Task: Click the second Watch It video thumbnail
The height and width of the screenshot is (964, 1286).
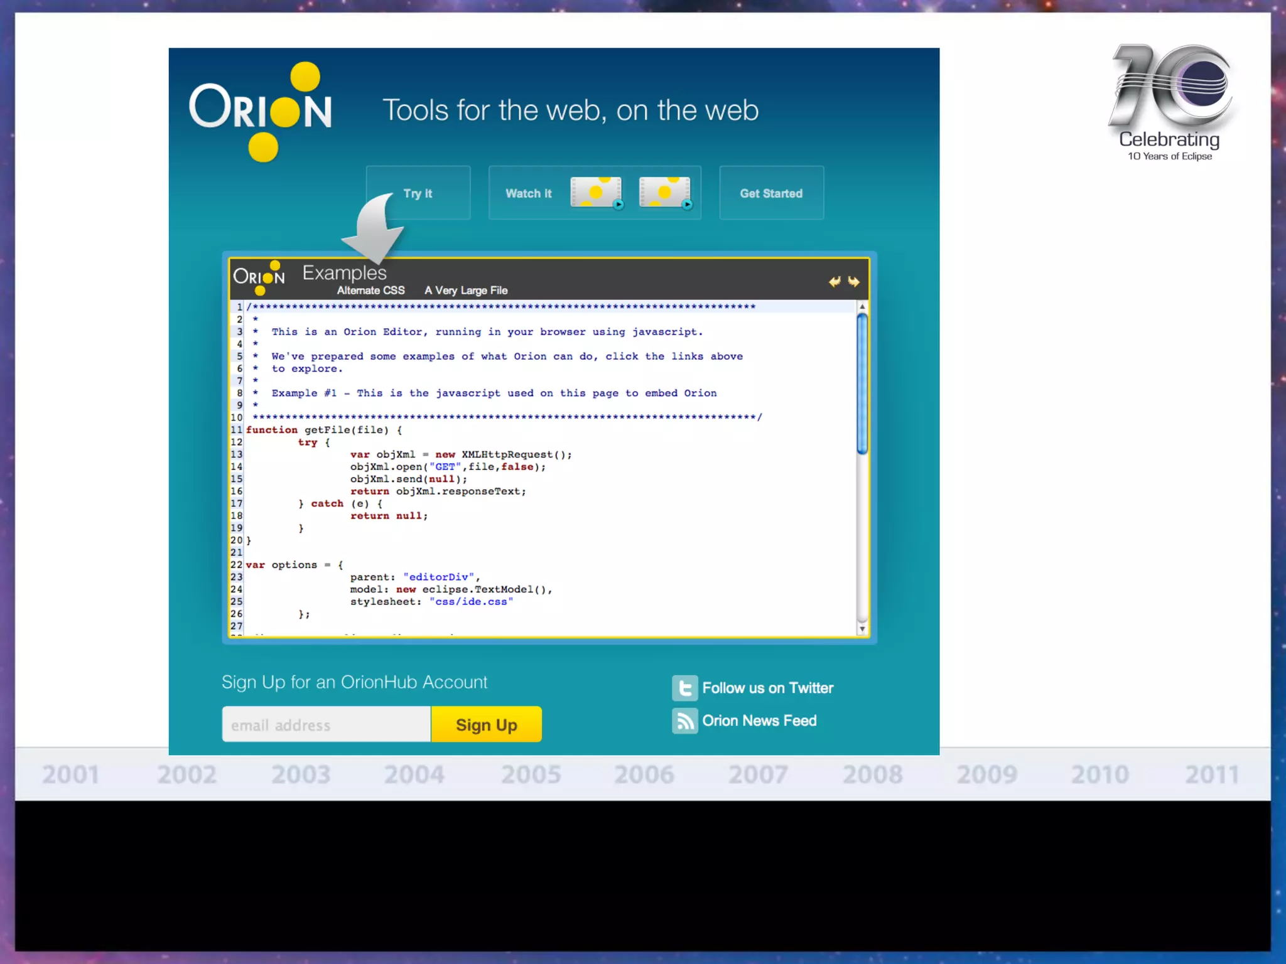Action: tap(665, 192)
